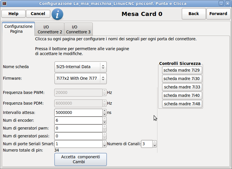This screenshot has width=232, height=169.
Task: Switch to I/O Connettore 2 tab
Action: click(x=50, y=29)
